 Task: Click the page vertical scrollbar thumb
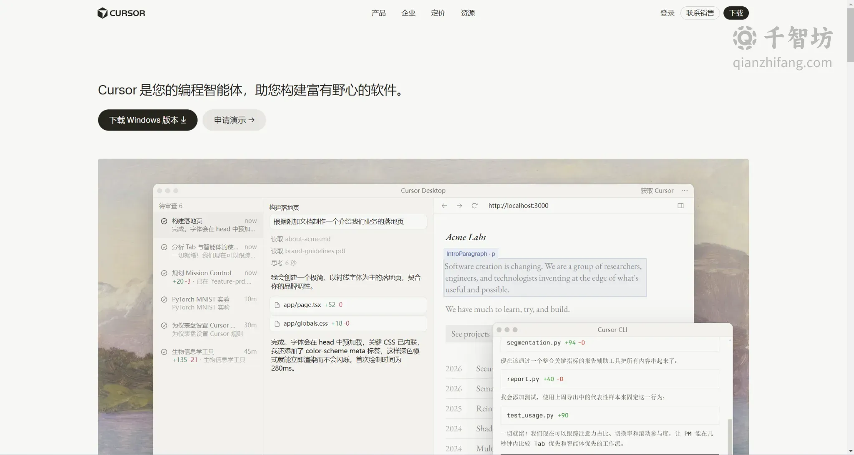(850, 35)
